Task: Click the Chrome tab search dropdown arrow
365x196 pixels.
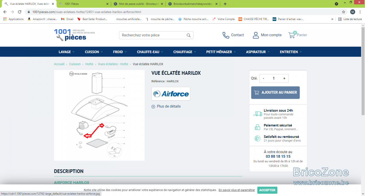Action: coord(336,4)
